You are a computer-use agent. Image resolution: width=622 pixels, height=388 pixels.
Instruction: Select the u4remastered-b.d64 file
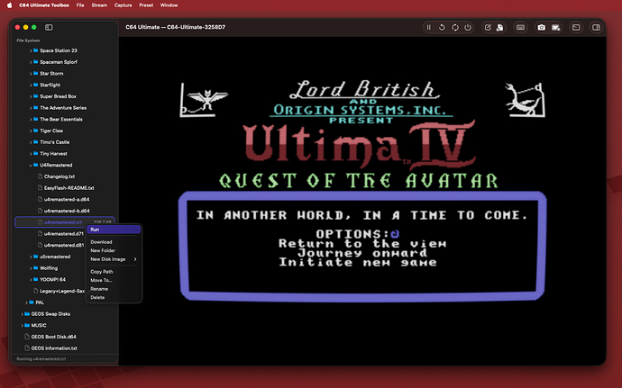[65, 211]
